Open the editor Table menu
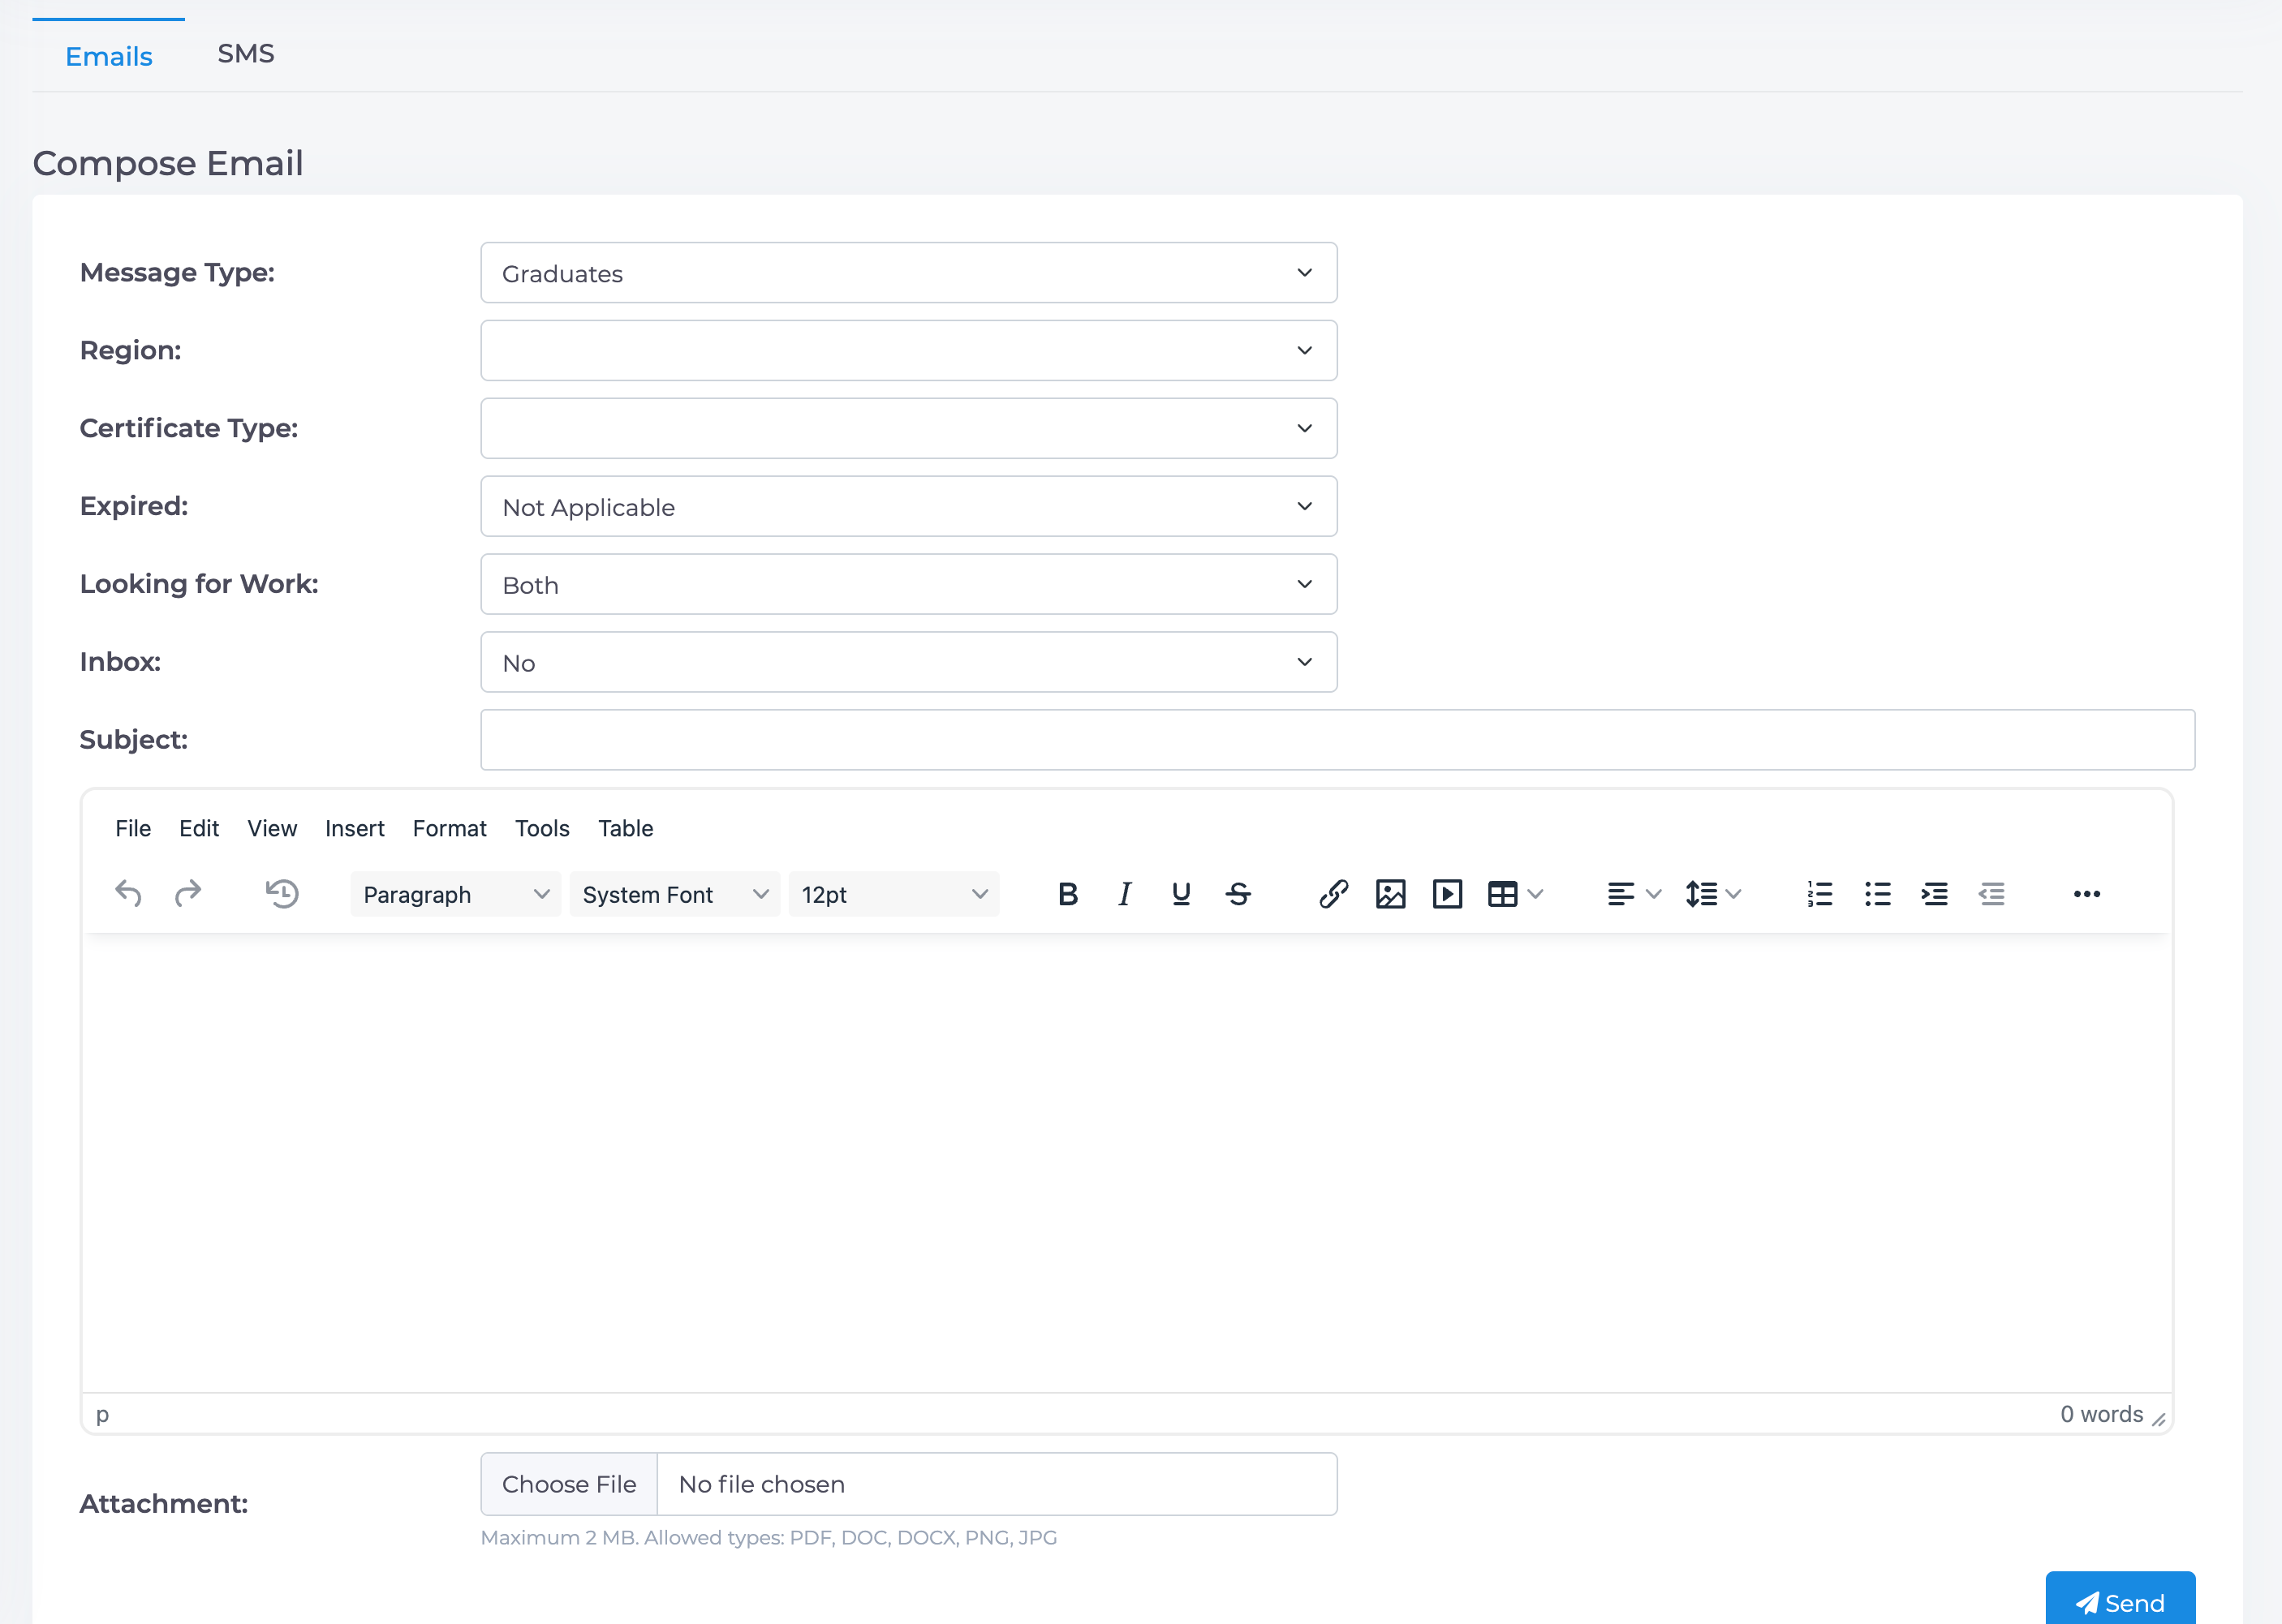This screenshot has height=1624, width=2282. click(625, 828)
